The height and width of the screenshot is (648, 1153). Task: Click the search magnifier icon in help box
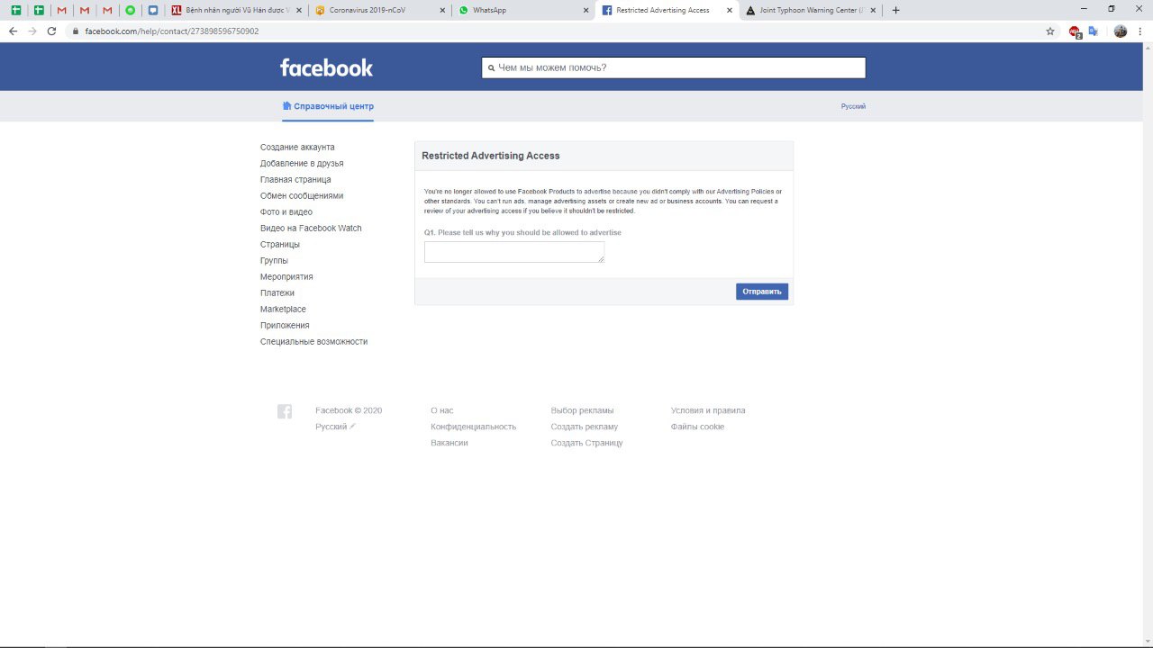(x=491, y=67)
